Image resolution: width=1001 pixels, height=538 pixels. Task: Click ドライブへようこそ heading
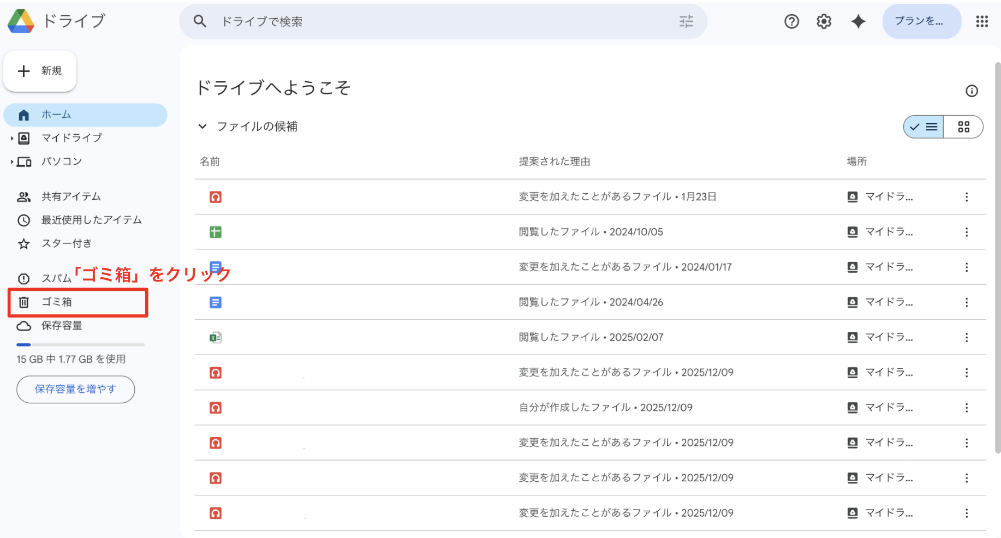pyautogui.click(x=273, y=88)
